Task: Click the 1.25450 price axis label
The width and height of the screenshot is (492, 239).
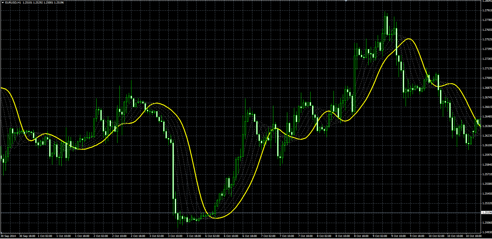Action: 487,194
